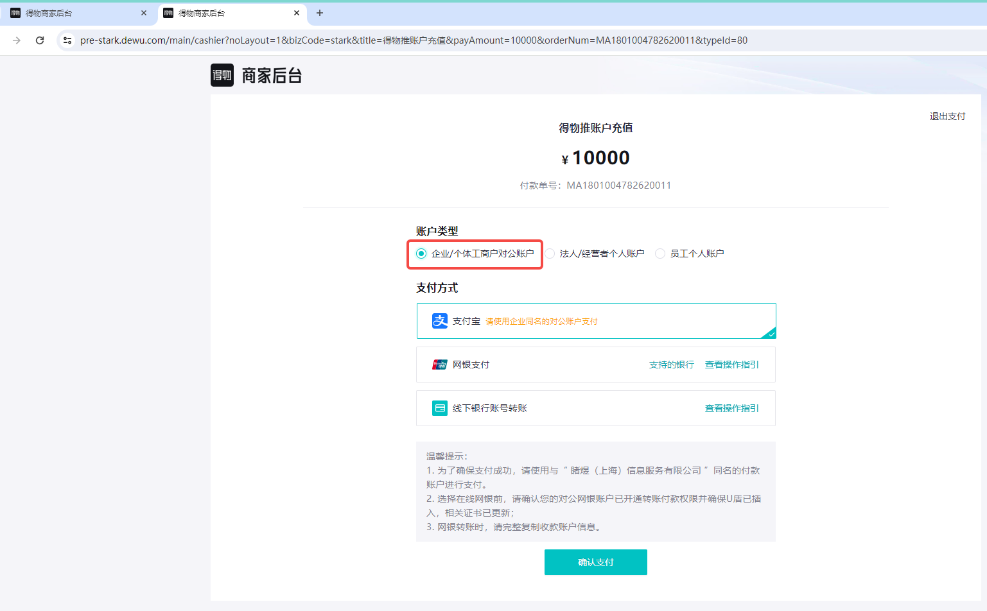The image size is (987, 611).
Task: Click the offline bank transfer card icon
Action: pyautogui.click(x=440, y=408)
